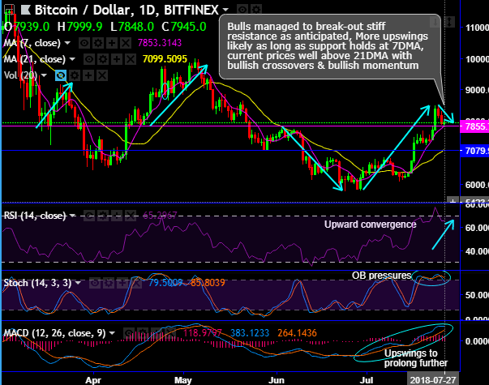Viewport: 489px width, 385px height.
Task: Toggle MACD visibility eye icon
Action: click(x=128, y=333)
